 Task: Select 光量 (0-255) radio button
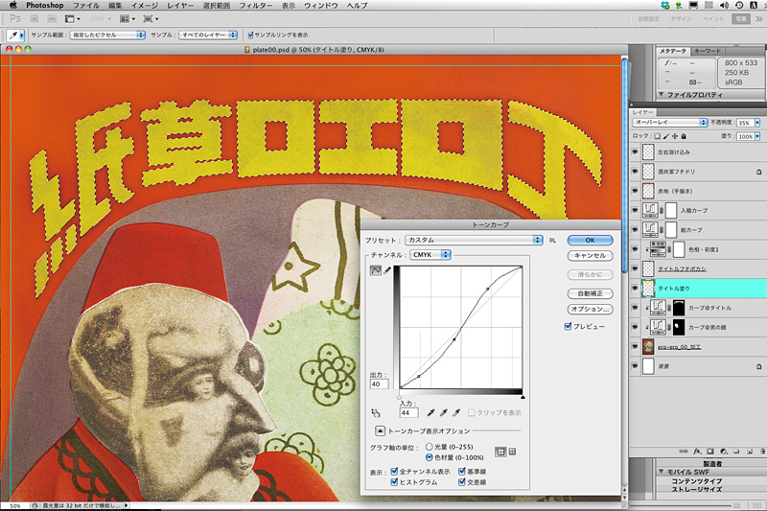click(429, 447)
